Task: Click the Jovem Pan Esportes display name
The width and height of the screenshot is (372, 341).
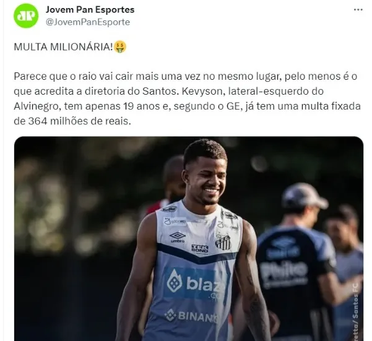Action: click(90, 10)
